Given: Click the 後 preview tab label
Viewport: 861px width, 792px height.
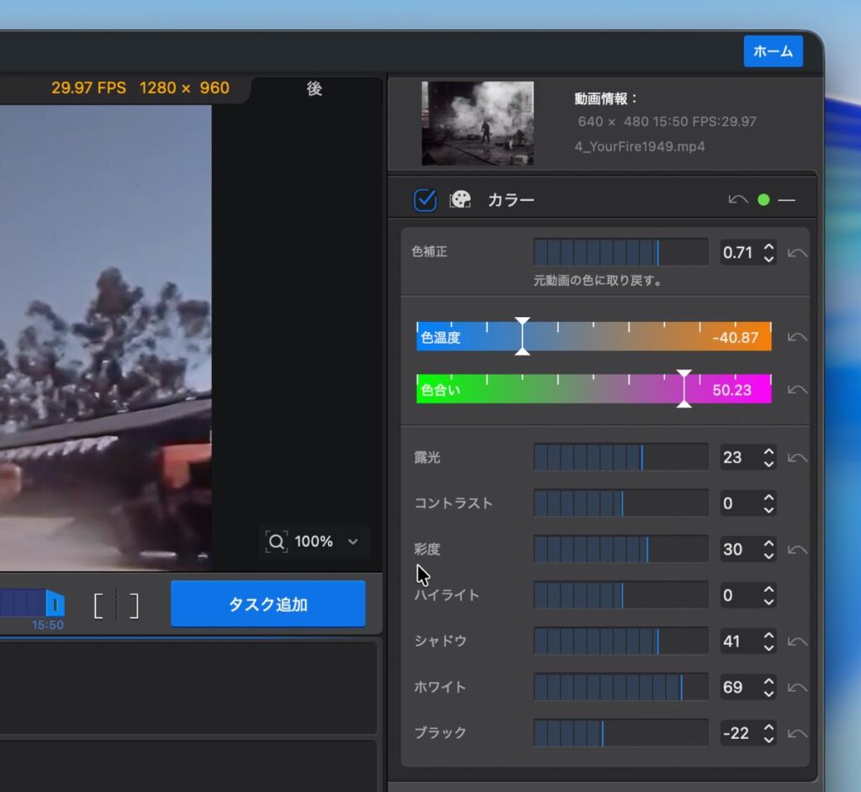Looking at the screenshot, I should (314, 88).
